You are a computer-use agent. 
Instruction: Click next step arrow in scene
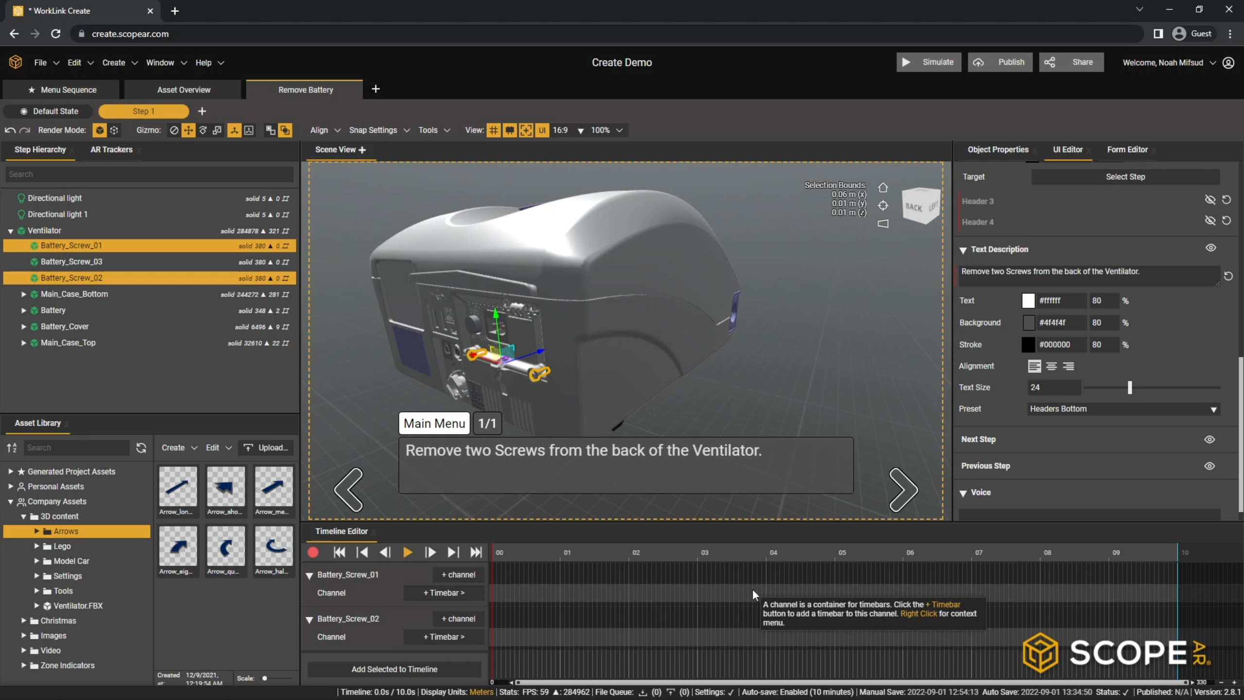903,490
